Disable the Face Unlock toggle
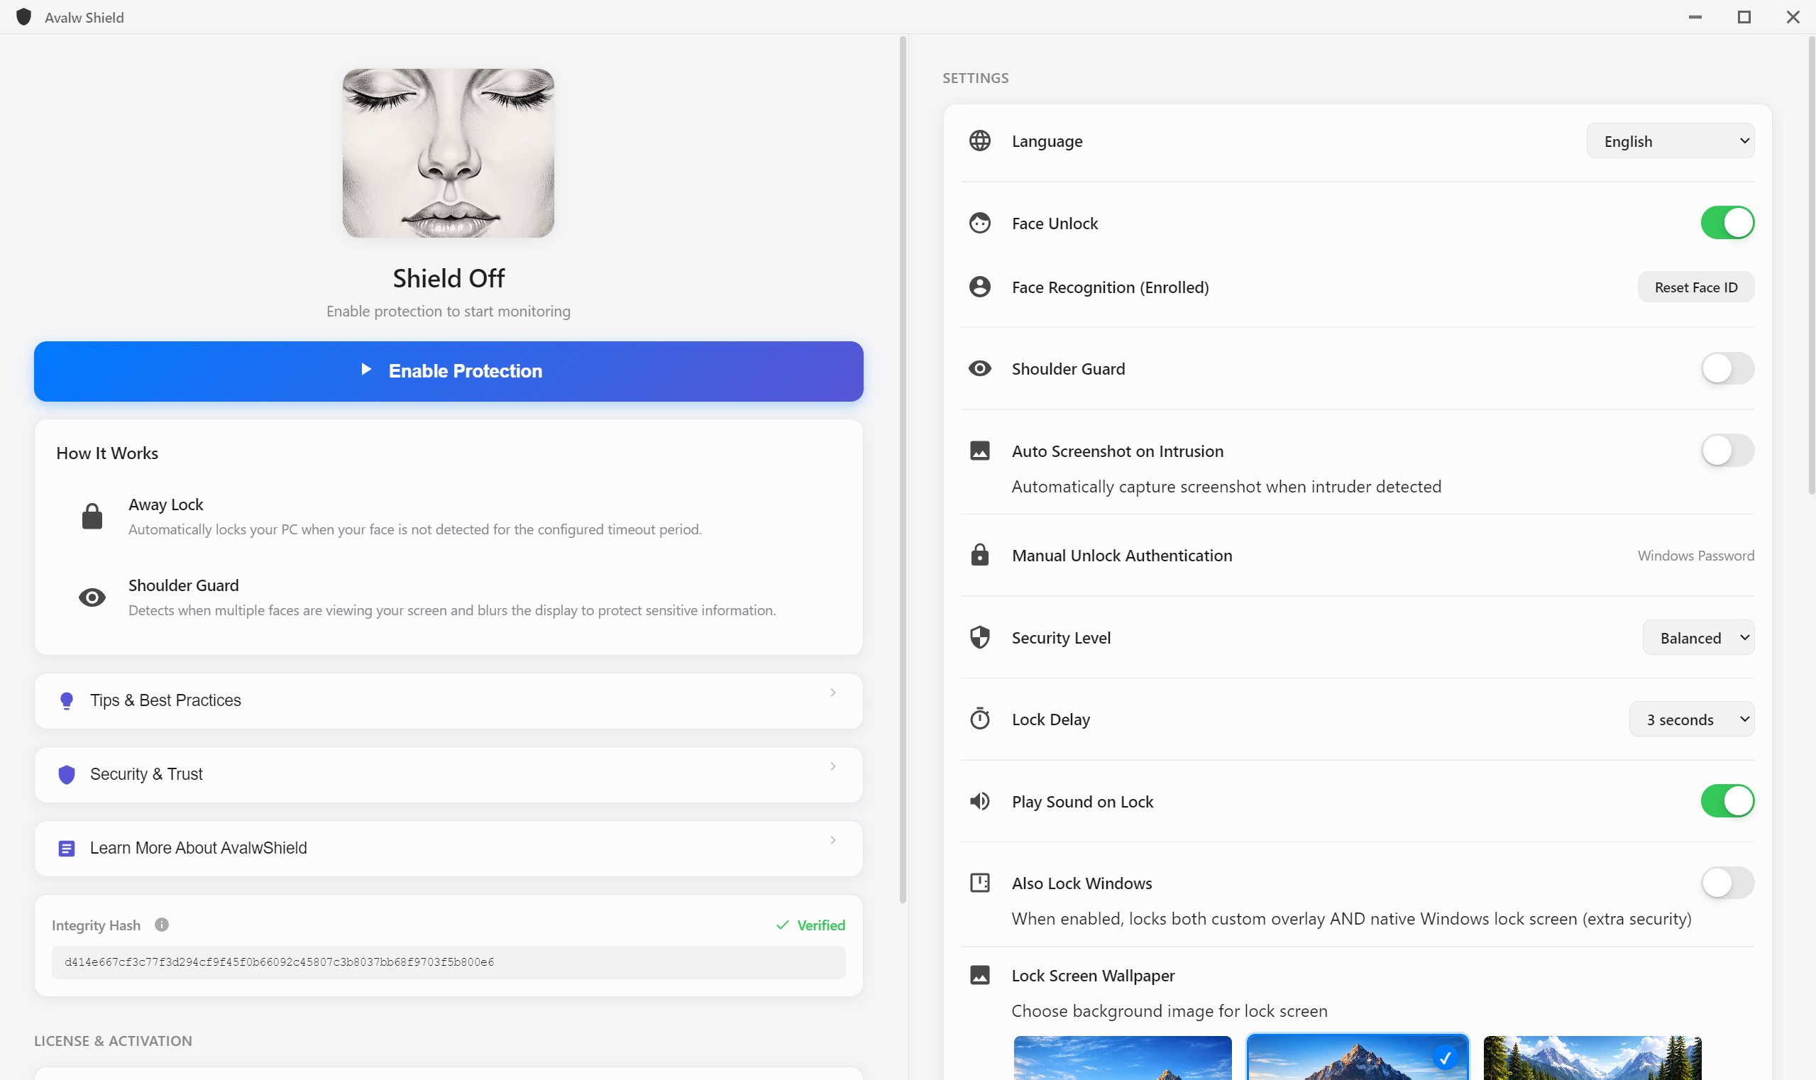 [1727, 223]
